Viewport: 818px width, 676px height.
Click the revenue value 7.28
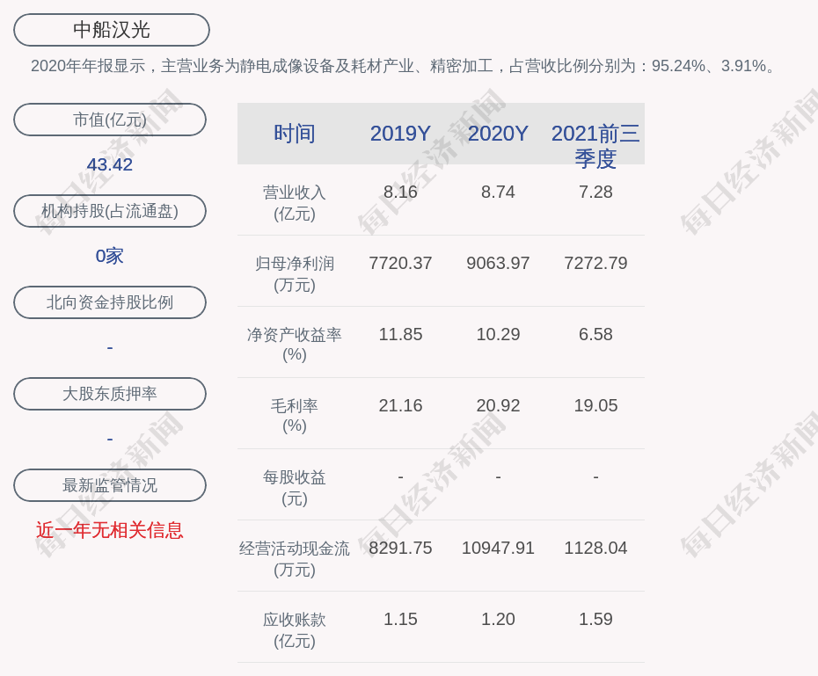point(595,192)
